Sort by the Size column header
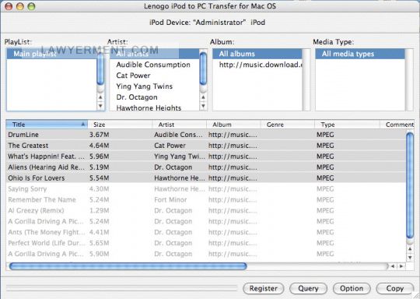 point(120,125)
